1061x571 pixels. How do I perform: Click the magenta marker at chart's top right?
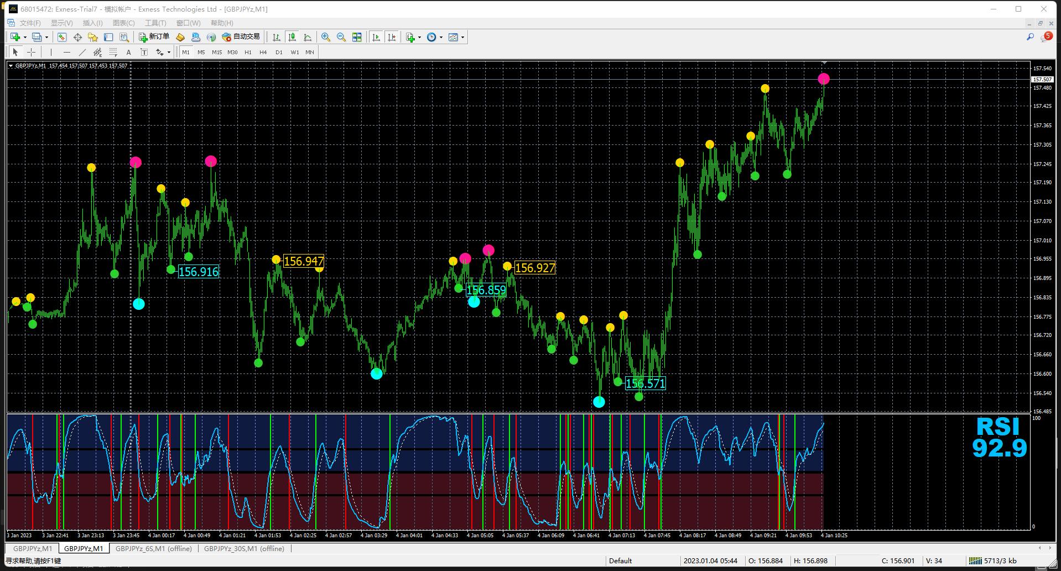(x=823, y=79)
